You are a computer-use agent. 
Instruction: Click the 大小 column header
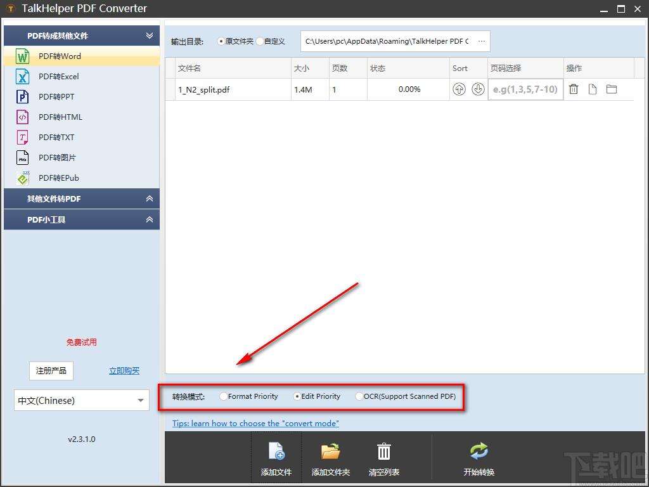pos(311,68)
